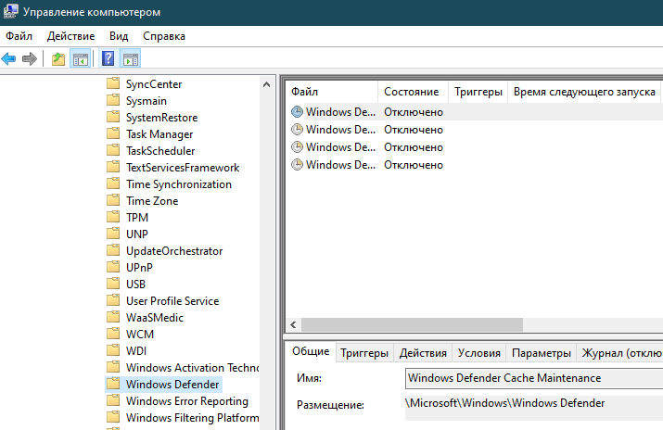Open the Условия tab
Screen dimensions: 663x430
[x=479, y=353]
